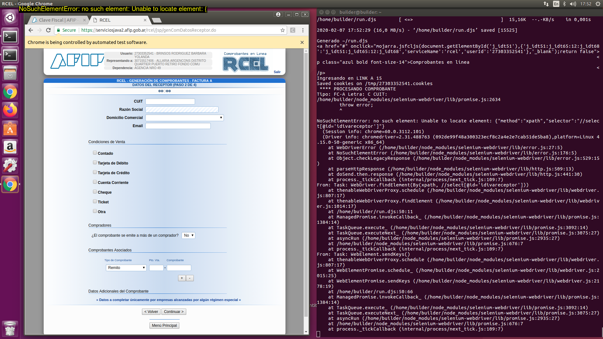Open Domicilio Comercial dropdown
Screen dimensions: 603x339
[185, 118]
